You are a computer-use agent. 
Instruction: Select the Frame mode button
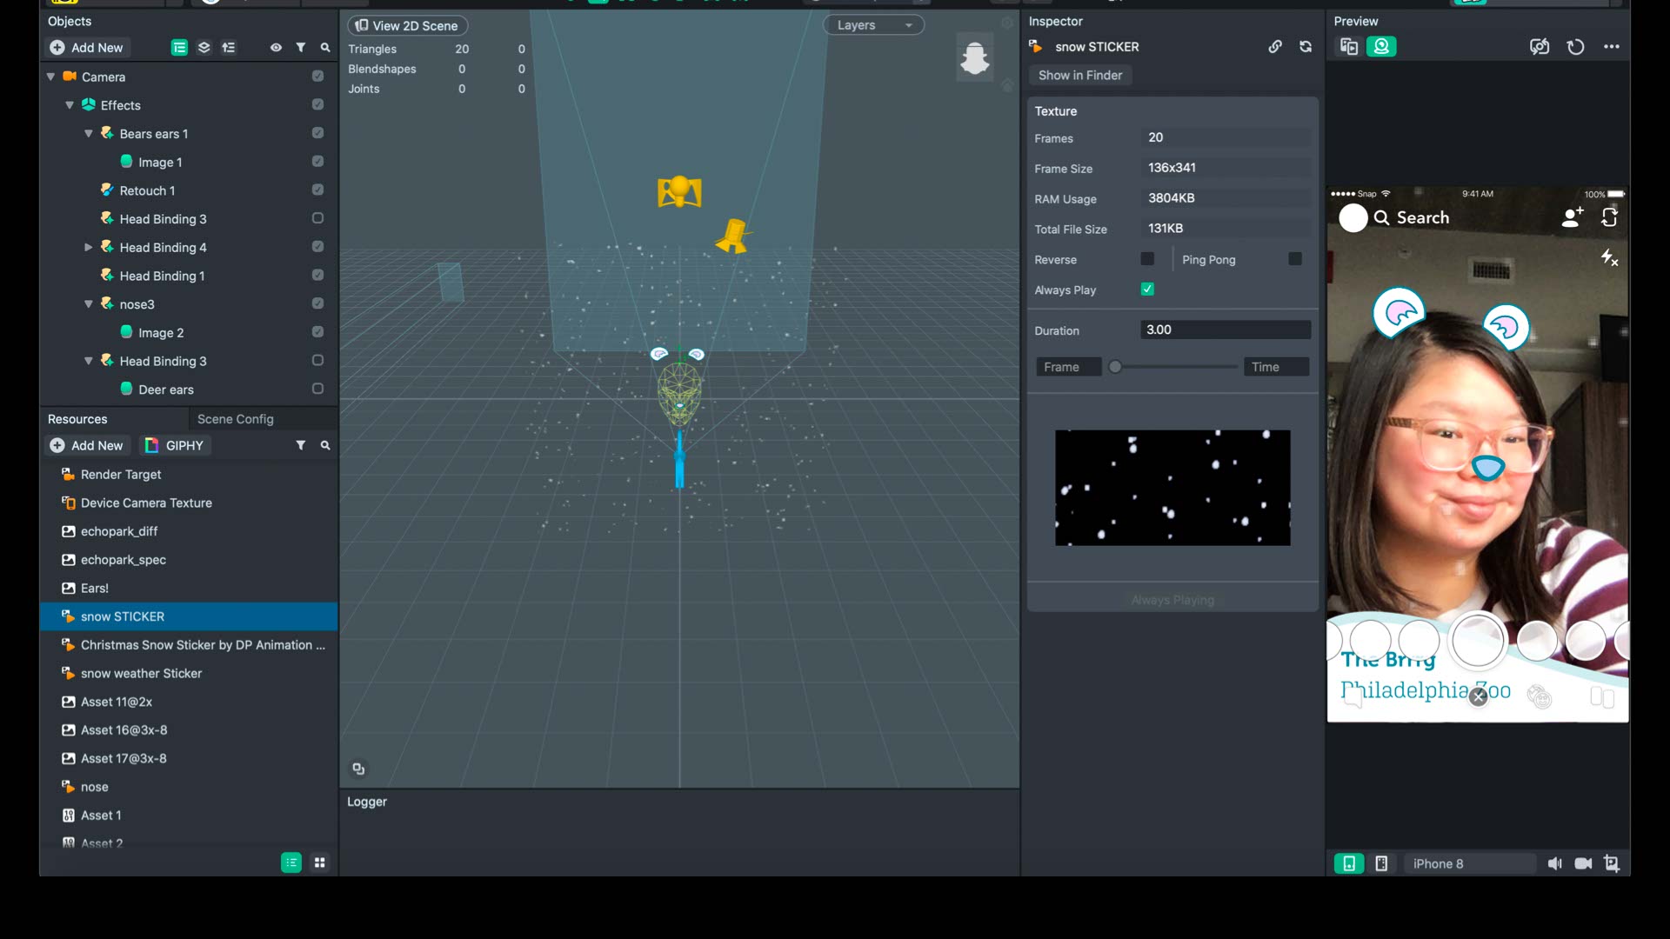click(1068, 367)
